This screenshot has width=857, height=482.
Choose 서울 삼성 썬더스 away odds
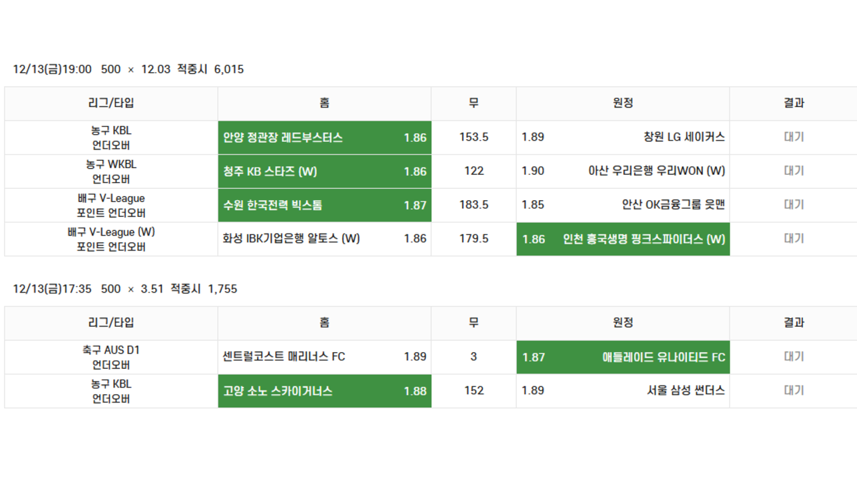point(623,391)
